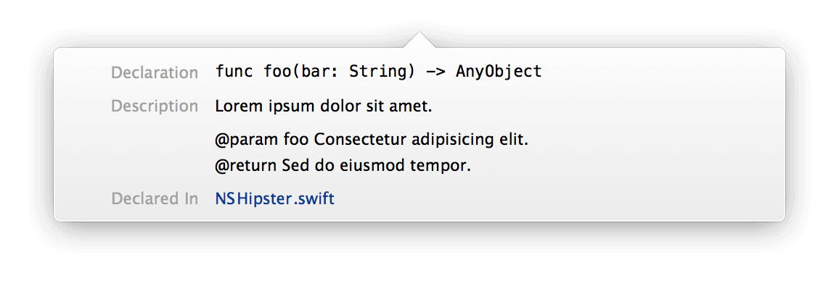The image size is (839, 281).
Task: Click the word 'tempor.' in the return line
Action: pyautogui.click(x=441, y=167)
